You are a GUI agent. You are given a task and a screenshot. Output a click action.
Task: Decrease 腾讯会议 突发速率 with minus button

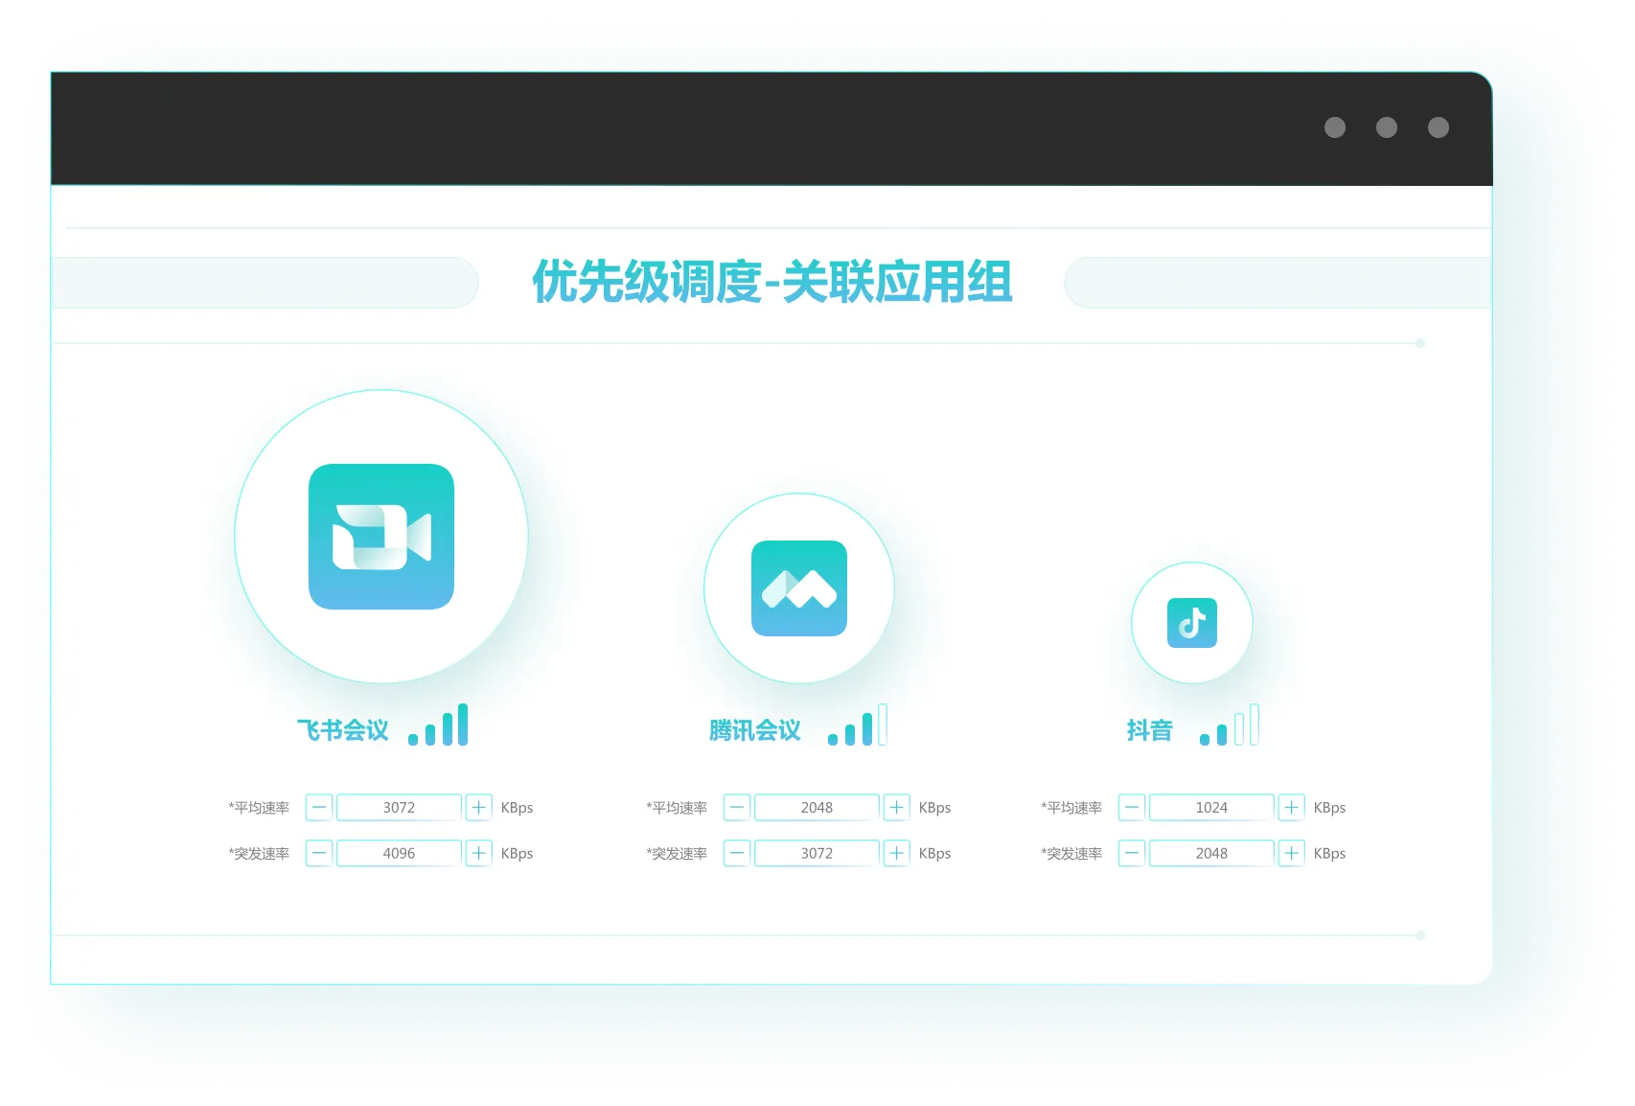[737, 853]
